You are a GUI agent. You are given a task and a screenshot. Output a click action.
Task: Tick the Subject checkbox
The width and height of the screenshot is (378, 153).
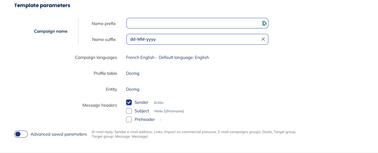[129, 111]
